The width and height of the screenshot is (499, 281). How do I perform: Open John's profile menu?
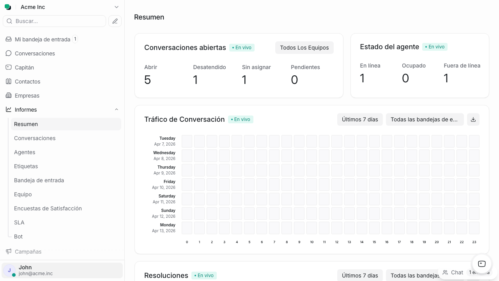(x=62, y=270)
